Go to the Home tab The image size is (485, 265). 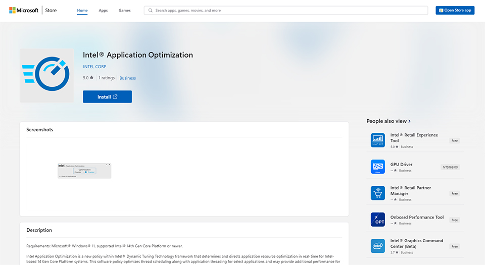click(x=82, y=10)
